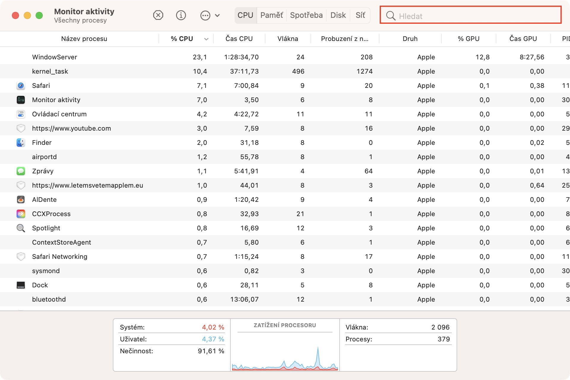The height and width of the screenshot is (380, 570).
Task: Open the Spotřeba tab
Action: click(x=306, y=15)
